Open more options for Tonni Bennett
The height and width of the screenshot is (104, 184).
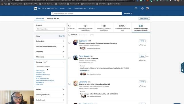coord(147,56)
